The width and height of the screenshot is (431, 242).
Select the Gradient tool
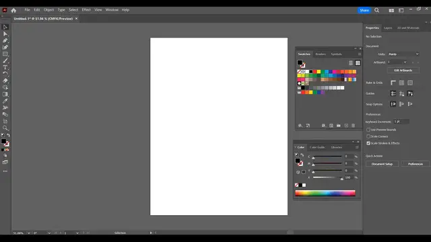pos(5,94)
